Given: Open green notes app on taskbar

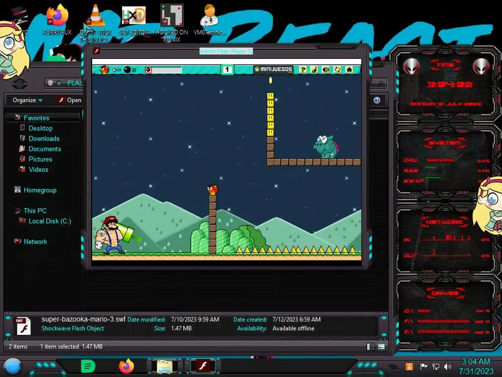Looking at the screenshot, I should click(88, 366).
